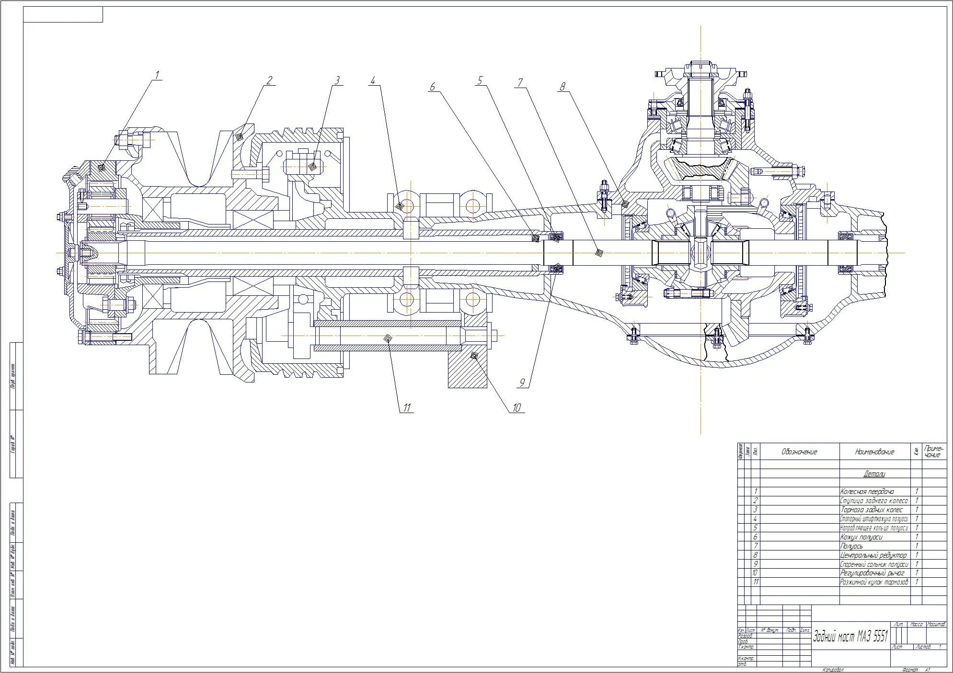953x673 pixels.
Task: Select callout number 6 label
Action: point(432,87)
